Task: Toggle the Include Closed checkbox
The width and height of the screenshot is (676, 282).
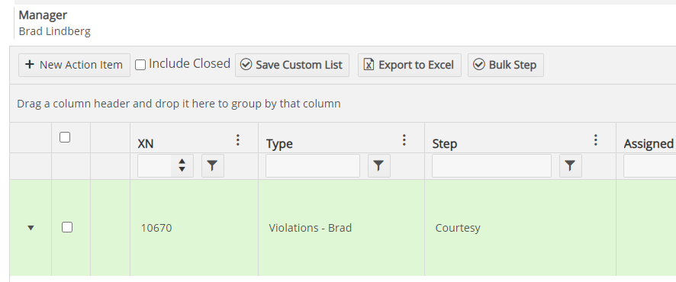Action: [140, 65]
